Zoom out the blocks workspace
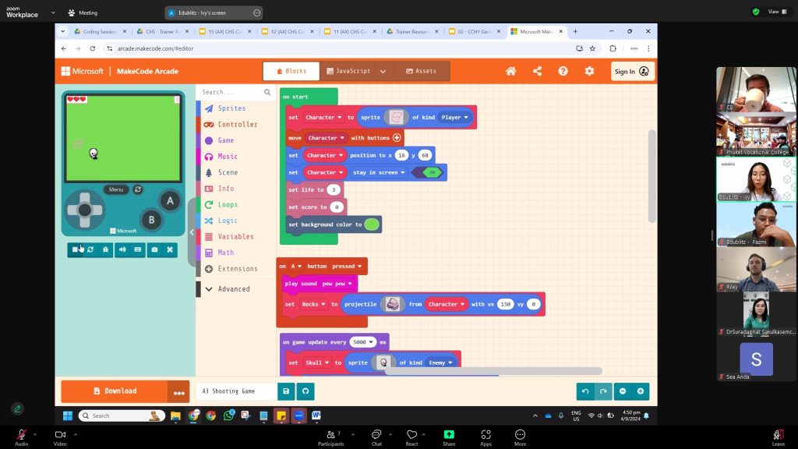This screenshot has width=798, height=449. pyautogui.click(x=623, y=391)
